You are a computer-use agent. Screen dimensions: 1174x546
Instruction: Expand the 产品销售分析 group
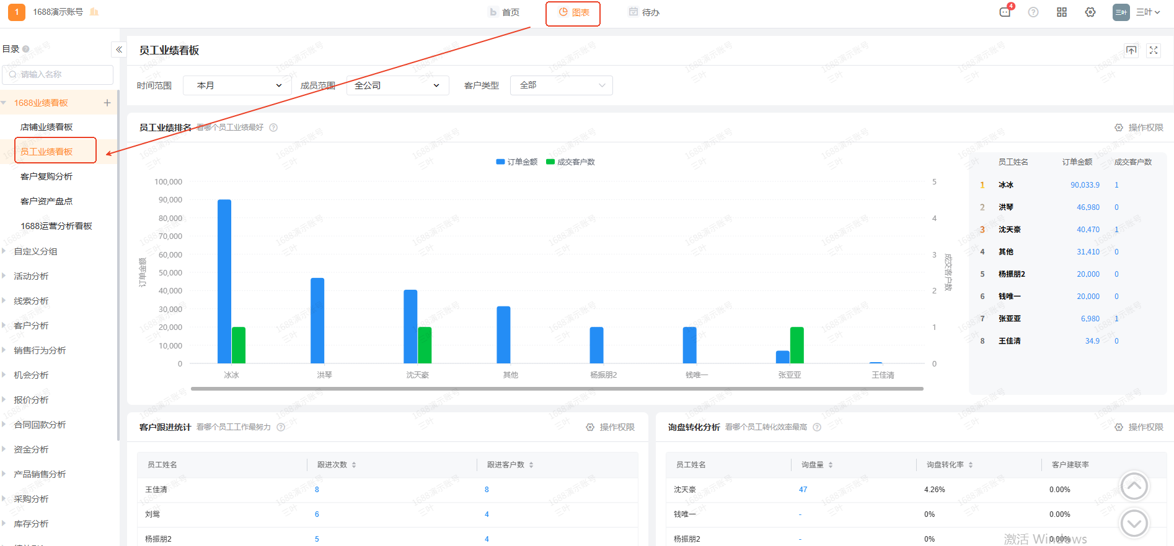pos(4,474)
